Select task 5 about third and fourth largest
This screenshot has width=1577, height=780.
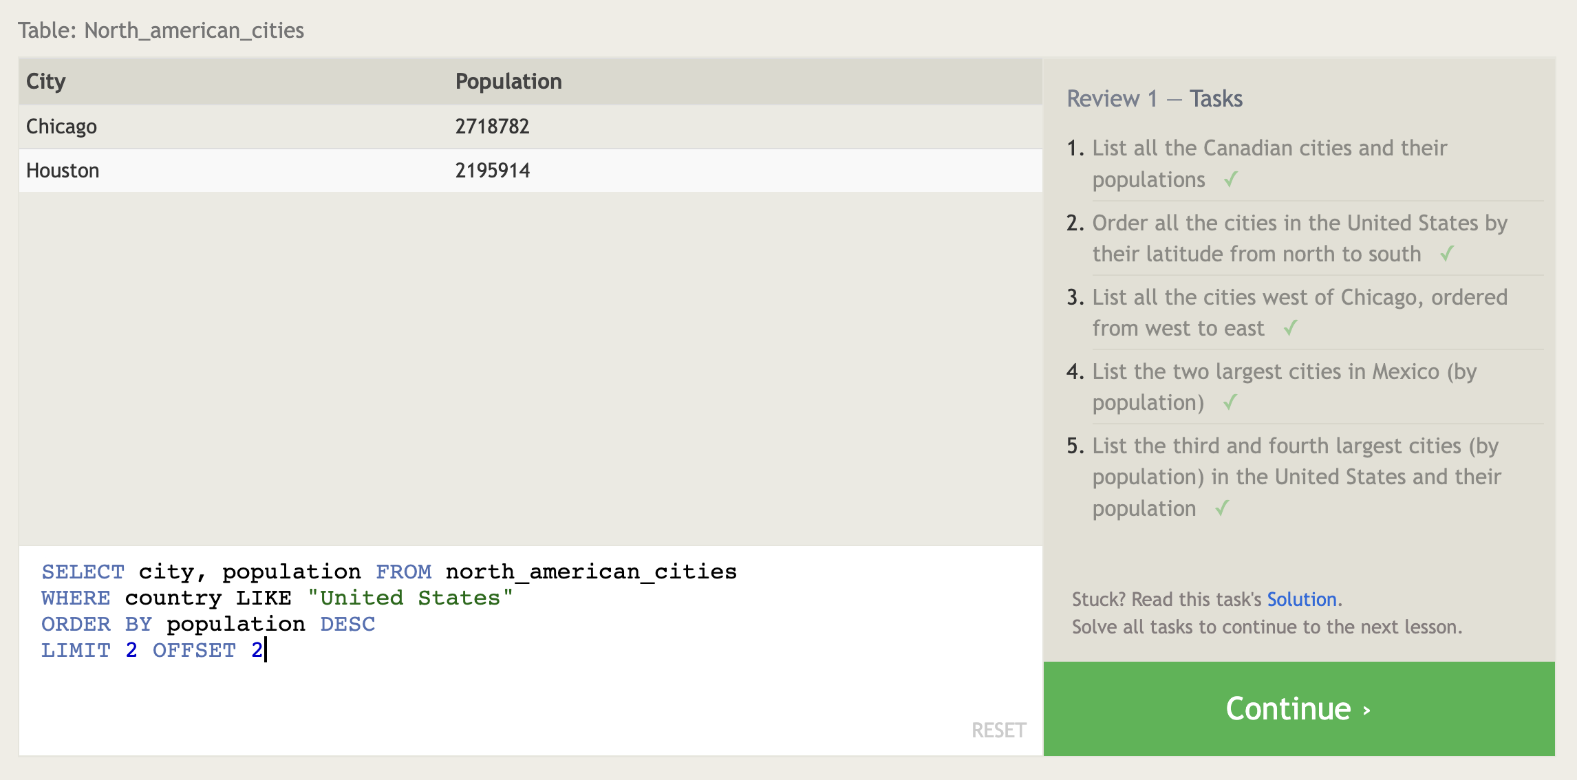1296,477
